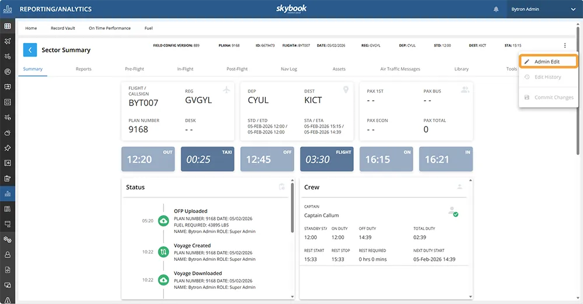Navigate to On Time Performance
Screen dimensions: 583x304
pos(110,28)
